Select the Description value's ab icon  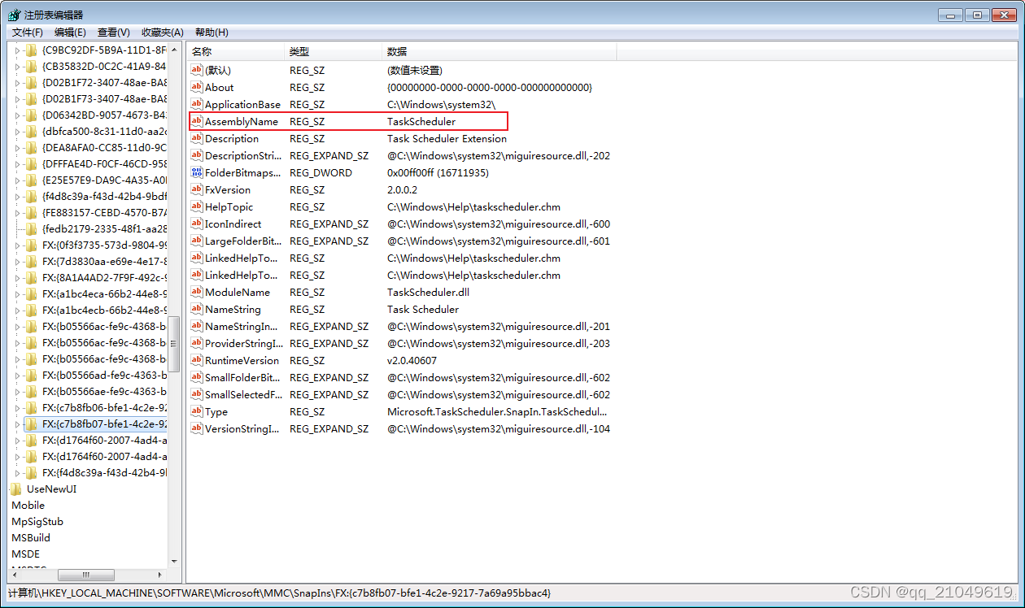coord(196,138)
